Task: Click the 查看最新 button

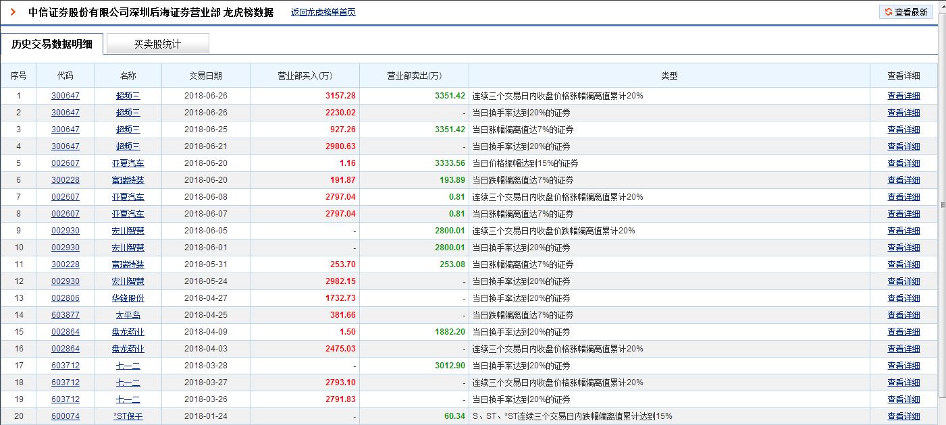Action: tap(906, 11)
